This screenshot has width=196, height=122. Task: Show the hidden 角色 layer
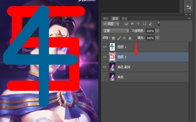[105, 77]
